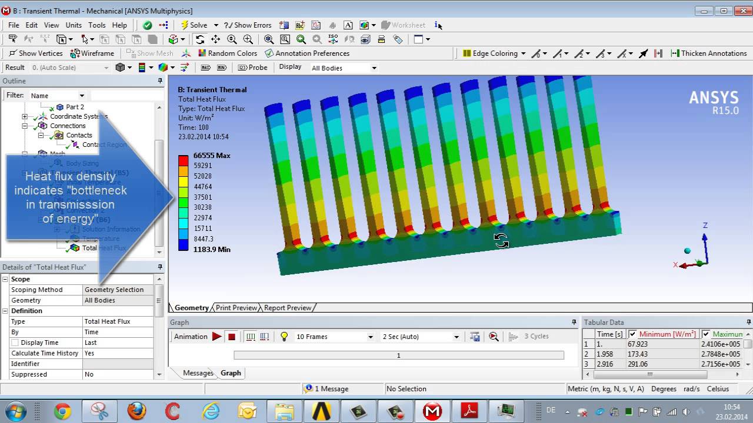Viewport: 753px width, 423px height.
Task: Collapse the Definition section in Details
Action: [5, 311]
